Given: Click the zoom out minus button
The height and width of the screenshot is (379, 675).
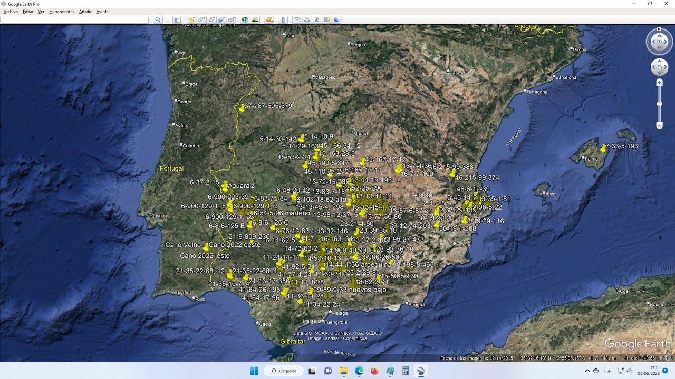Looking at the screenshot, I should pos(659,125).
